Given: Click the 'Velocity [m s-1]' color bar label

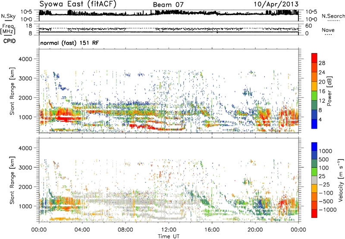Looking at the screenshot, I should point(341,180).
